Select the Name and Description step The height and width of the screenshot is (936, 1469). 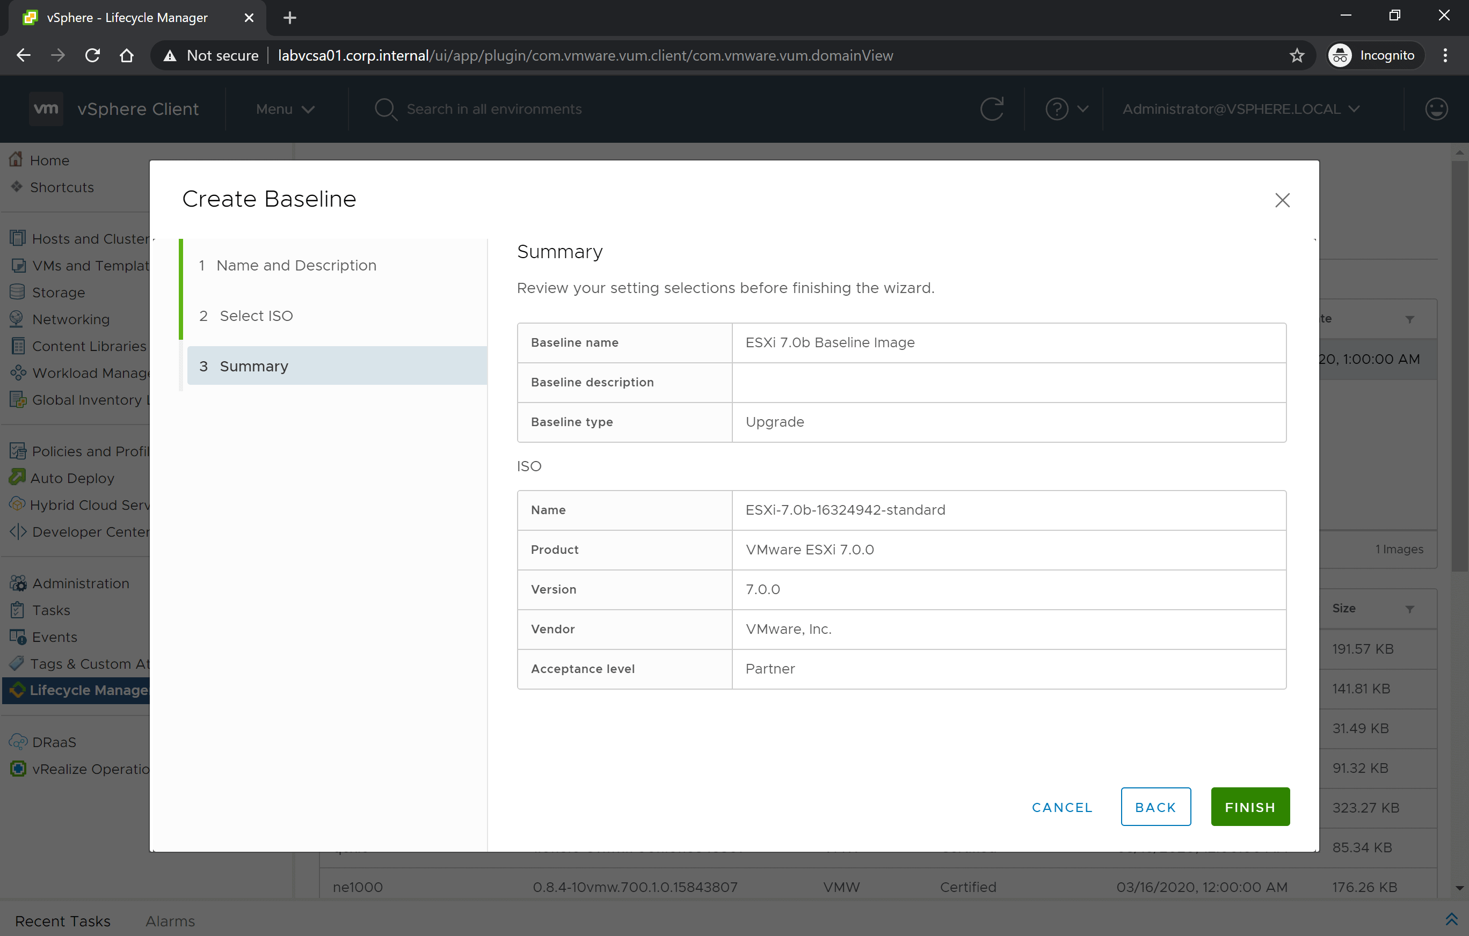click(297, 265)
